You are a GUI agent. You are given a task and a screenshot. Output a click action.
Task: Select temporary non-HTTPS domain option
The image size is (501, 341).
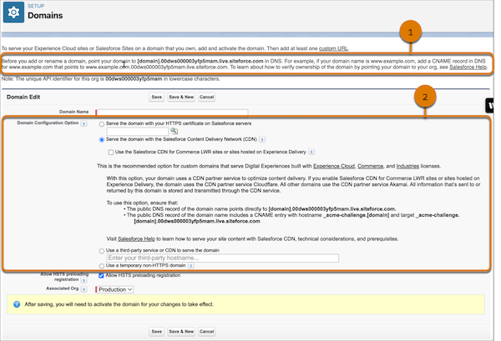pos(102,266)
